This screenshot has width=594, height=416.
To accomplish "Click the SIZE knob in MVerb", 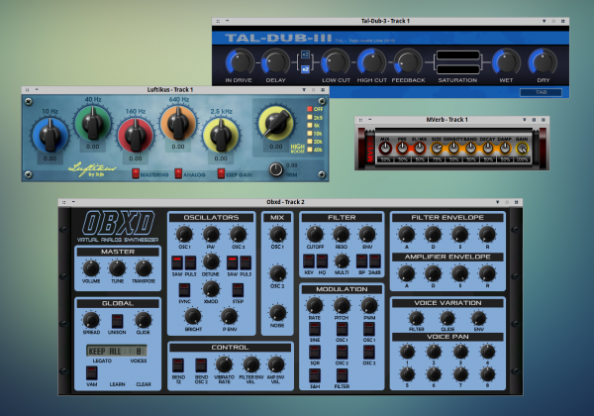I will coord(437,148).
